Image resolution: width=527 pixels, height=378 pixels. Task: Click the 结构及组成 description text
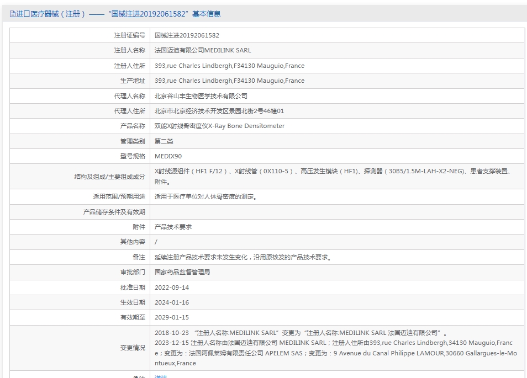point(333,176)
